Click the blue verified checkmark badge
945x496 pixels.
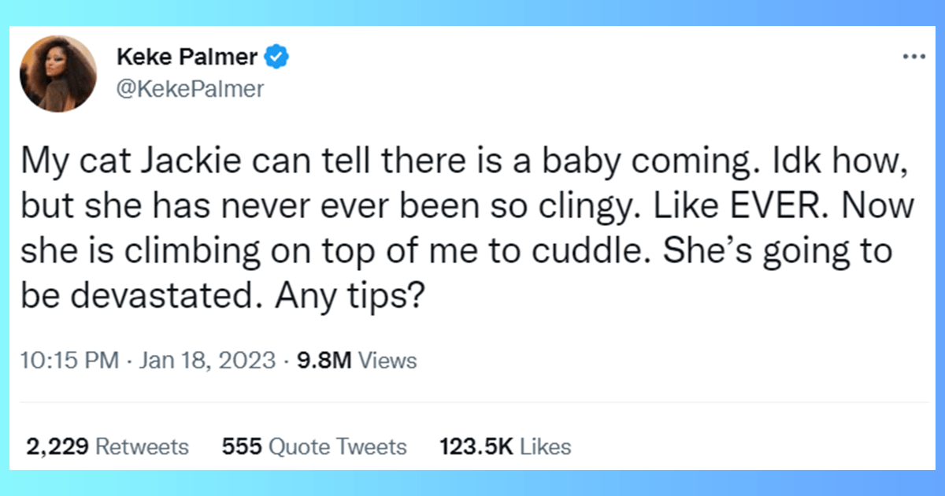click(x=276, y=57)
